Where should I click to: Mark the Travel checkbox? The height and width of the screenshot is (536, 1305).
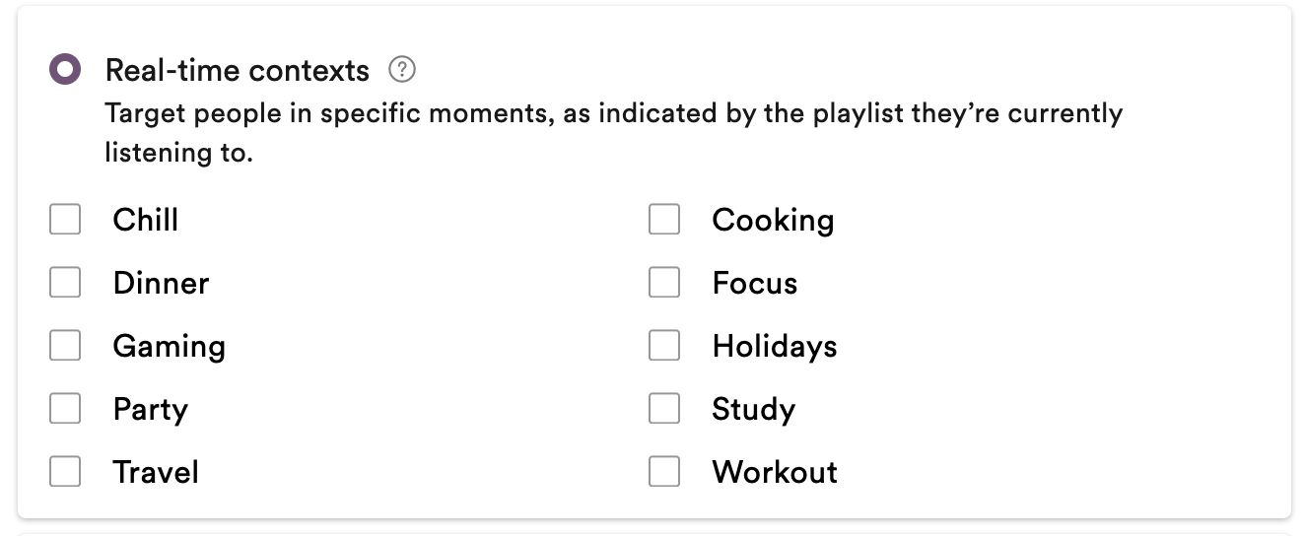point(65,471)
